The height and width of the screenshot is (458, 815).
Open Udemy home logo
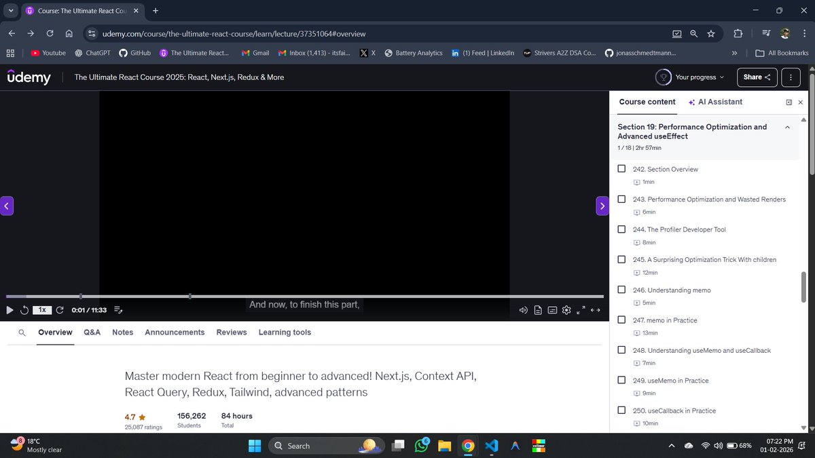(29, 77)
